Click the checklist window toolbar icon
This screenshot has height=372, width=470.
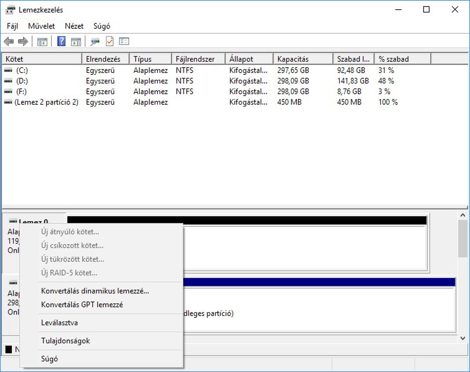[124, 41]
